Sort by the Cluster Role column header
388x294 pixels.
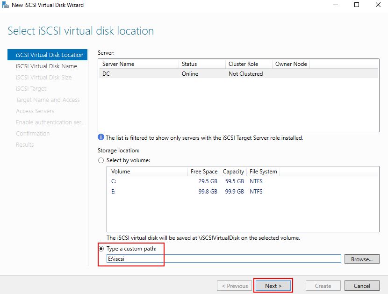[x=249, y=64]
